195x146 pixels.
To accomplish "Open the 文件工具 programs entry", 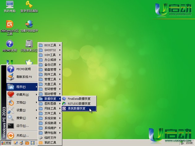I will click(50, 113).
